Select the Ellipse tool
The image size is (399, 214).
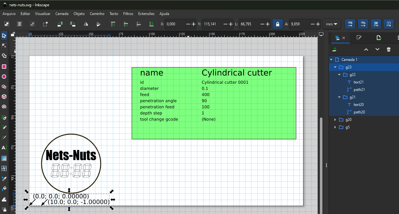pos(4,77)
